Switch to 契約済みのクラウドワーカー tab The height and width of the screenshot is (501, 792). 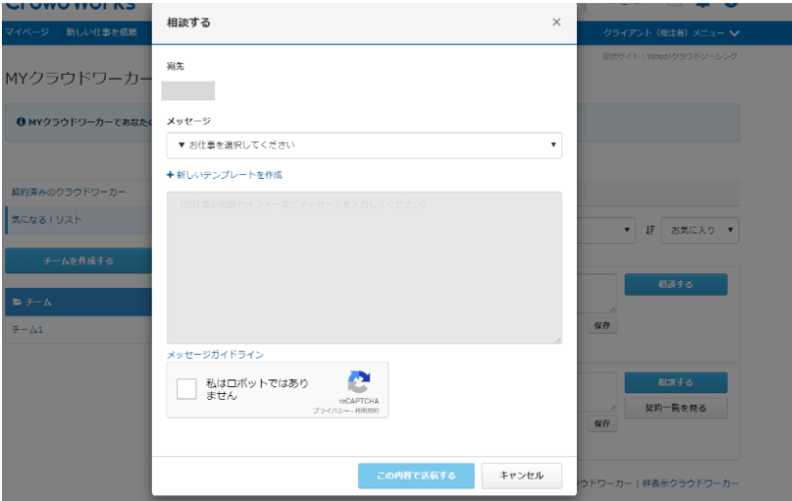click(x=68, y=193)
